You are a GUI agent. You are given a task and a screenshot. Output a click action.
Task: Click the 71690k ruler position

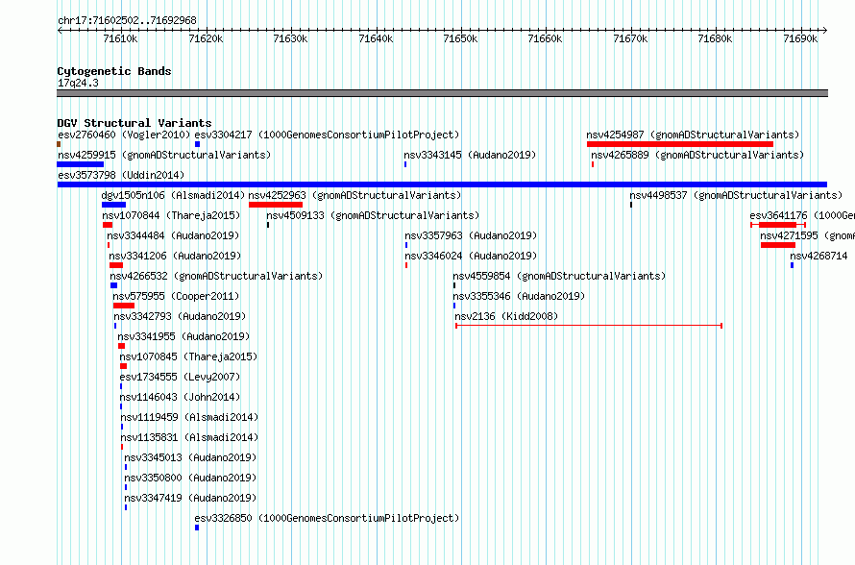pyautogui.click(x=800, y=38)
